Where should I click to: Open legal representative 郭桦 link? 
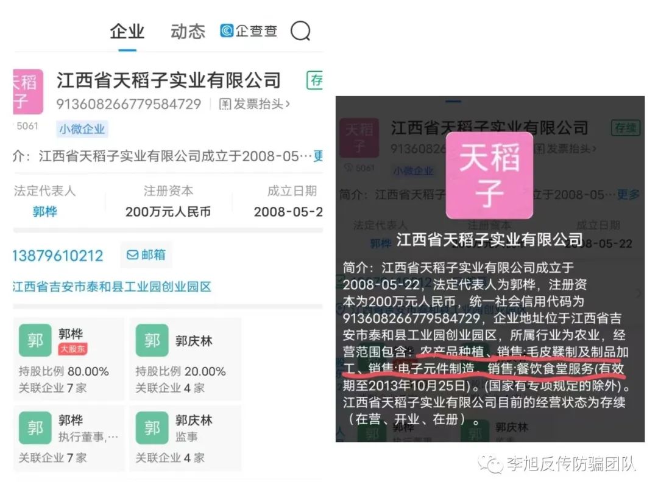pos(45,212)
